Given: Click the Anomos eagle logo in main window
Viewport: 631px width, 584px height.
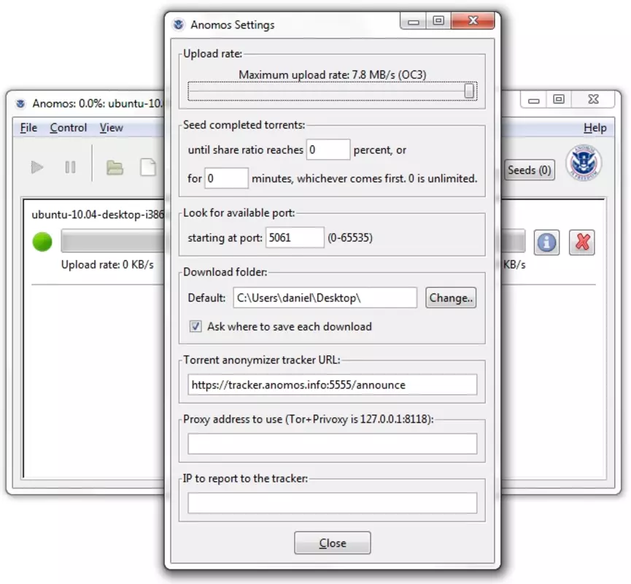Looking at the screenshot, I should (584, 163).
